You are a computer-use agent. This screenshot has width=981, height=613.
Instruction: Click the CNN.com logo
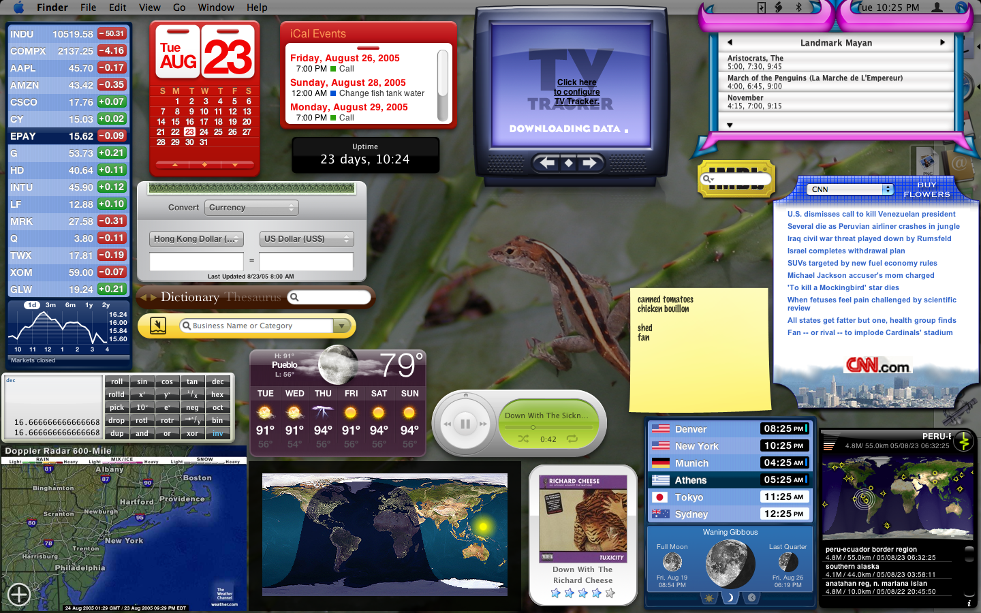877,366
